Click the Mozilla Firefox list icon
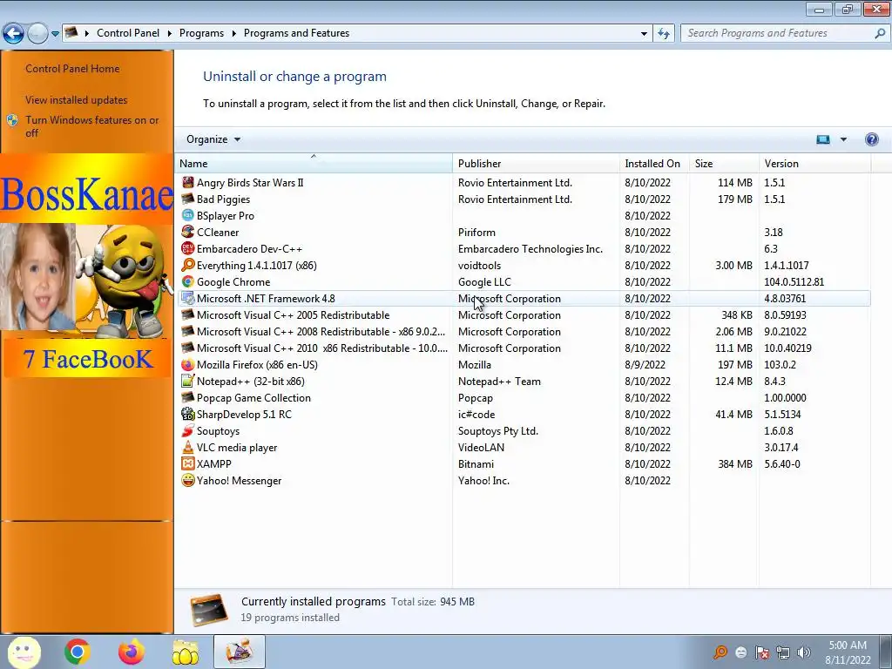 [188, 365]
